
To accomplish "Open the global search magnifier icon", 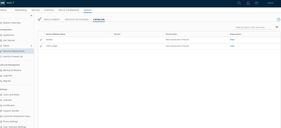I will pos(239,3).
